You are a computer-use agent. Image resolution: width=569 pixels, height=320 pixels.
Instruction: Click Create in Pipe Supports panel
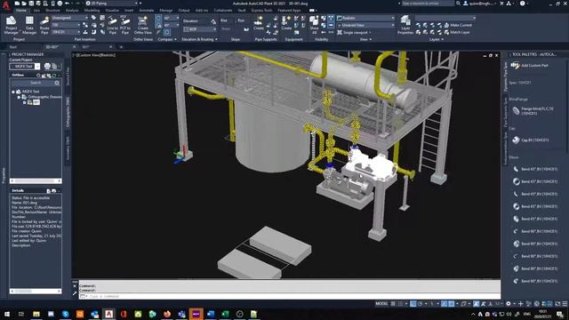[x=259, y=23]
